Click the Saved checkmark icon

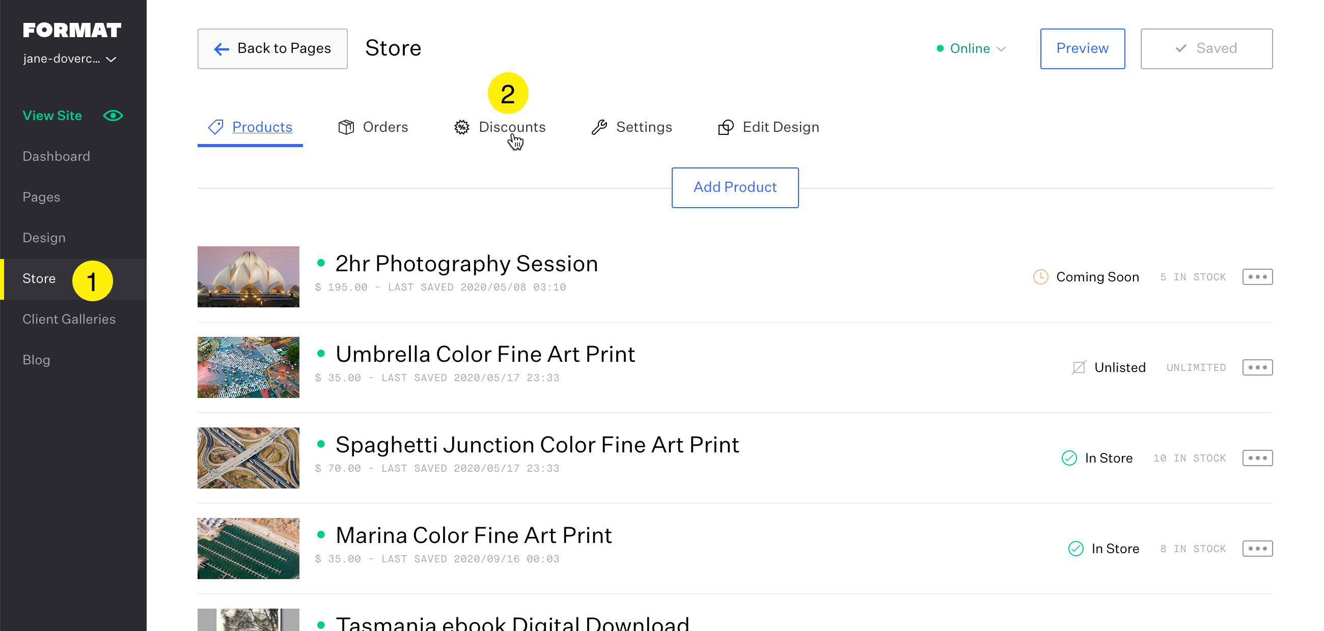click(1181, 48)
